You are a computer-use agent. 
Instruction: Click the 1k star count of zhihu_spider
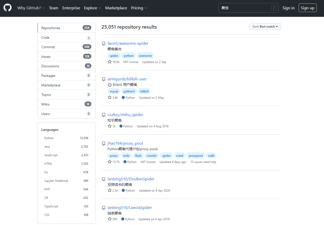click(112, 126)
